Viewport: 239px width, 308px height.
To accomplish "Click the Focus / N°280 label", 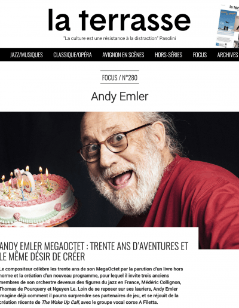I will click(x=119, y=78).
